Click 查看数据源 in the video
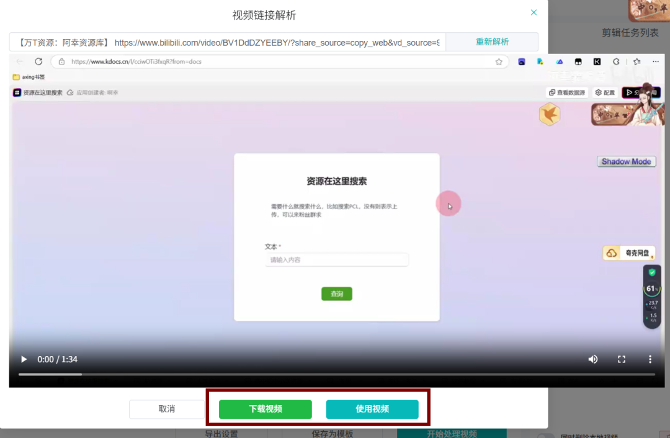Screen dimensions: 670x438 pos(567,92)
